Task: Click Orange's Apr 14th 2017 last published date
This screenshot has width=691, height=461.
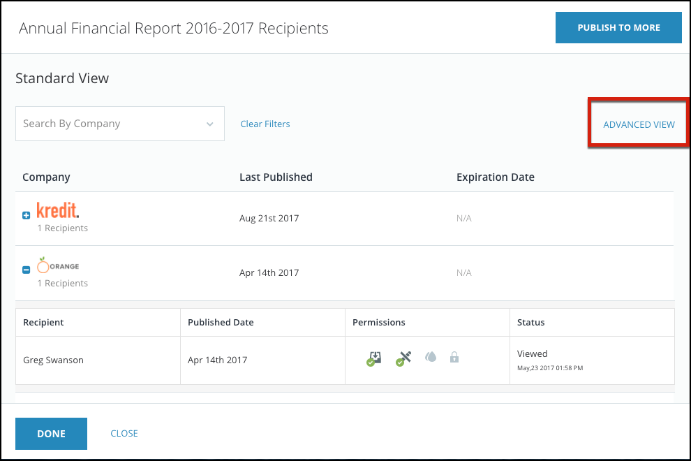Action: (269, 272)
